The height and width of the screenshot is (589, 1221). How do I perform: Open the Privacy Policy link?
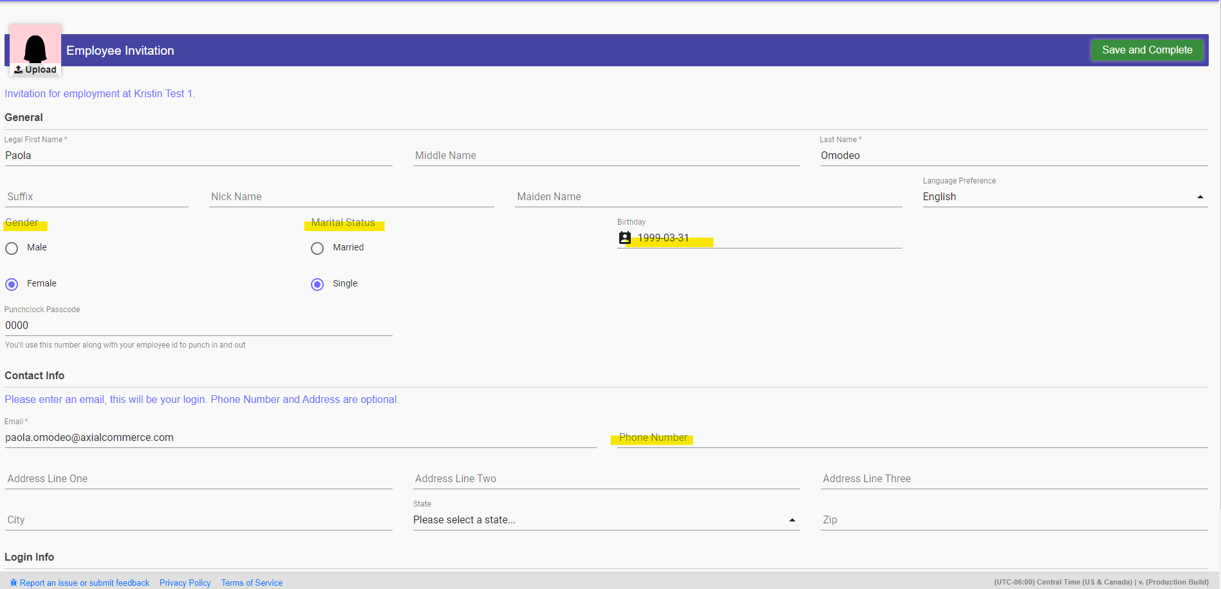185,583
